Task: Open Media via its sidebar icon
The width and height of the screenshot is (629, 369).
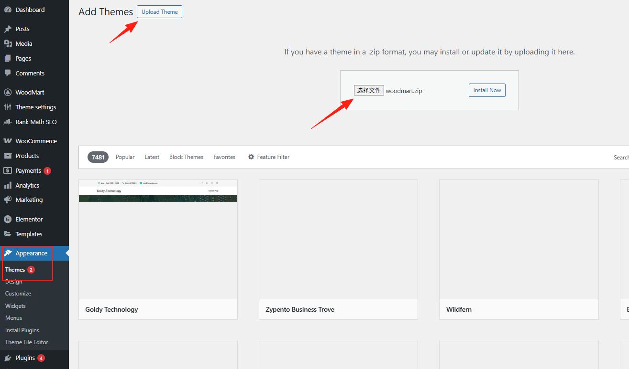Action: click(8, 44)
